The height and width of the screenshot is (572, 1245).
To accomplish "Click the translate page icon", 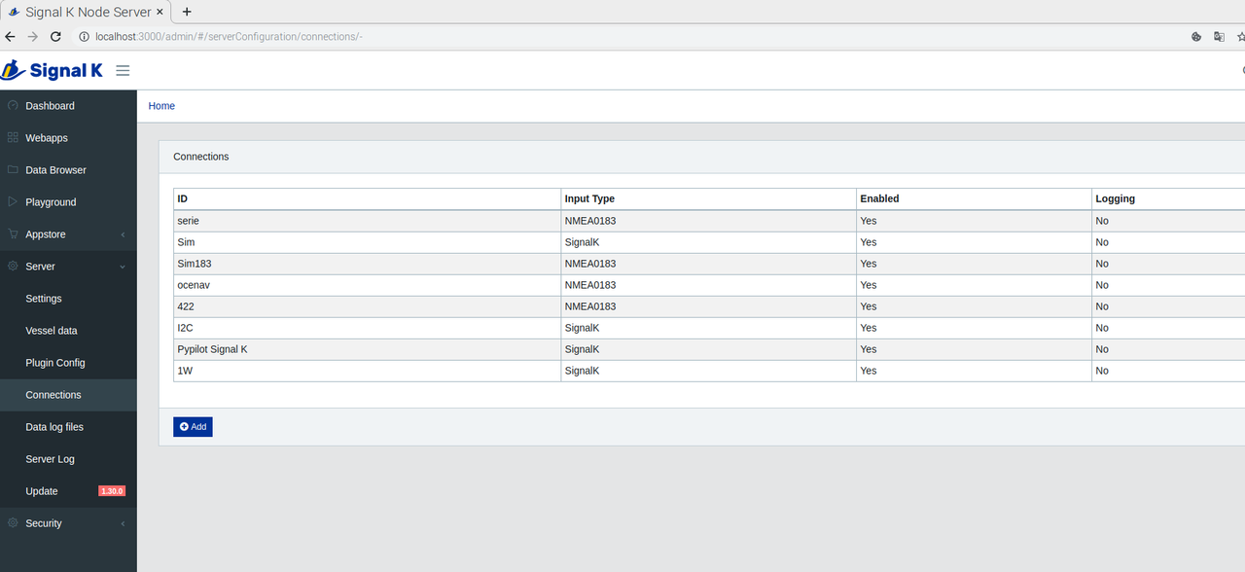I will pos(1219,37).
